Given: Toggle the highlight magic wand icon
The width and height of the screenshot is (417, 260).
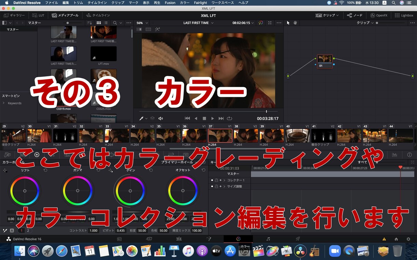Looking at the screenshot, I should [158, 29].
